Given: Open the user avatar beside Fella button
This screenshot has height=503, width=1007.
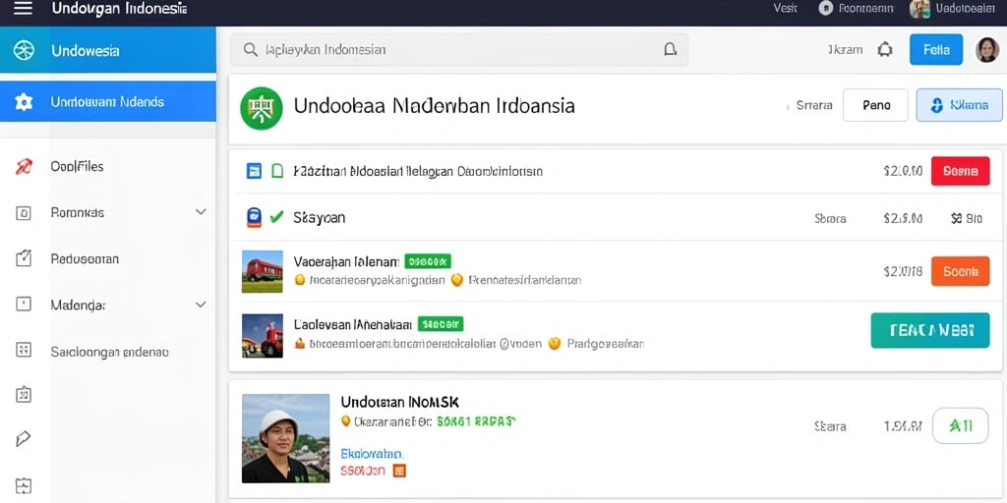Looking at the screenshot, I should pyautogui.click(x=987, y=49).
